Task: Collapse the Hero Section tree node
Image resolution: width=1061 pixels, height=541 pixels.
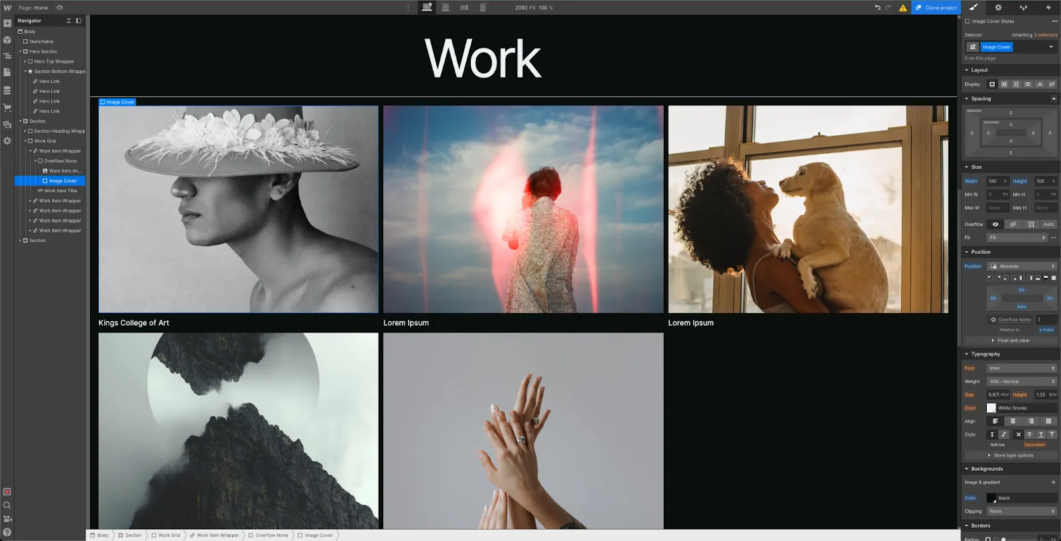Action: tap(20, 52)
